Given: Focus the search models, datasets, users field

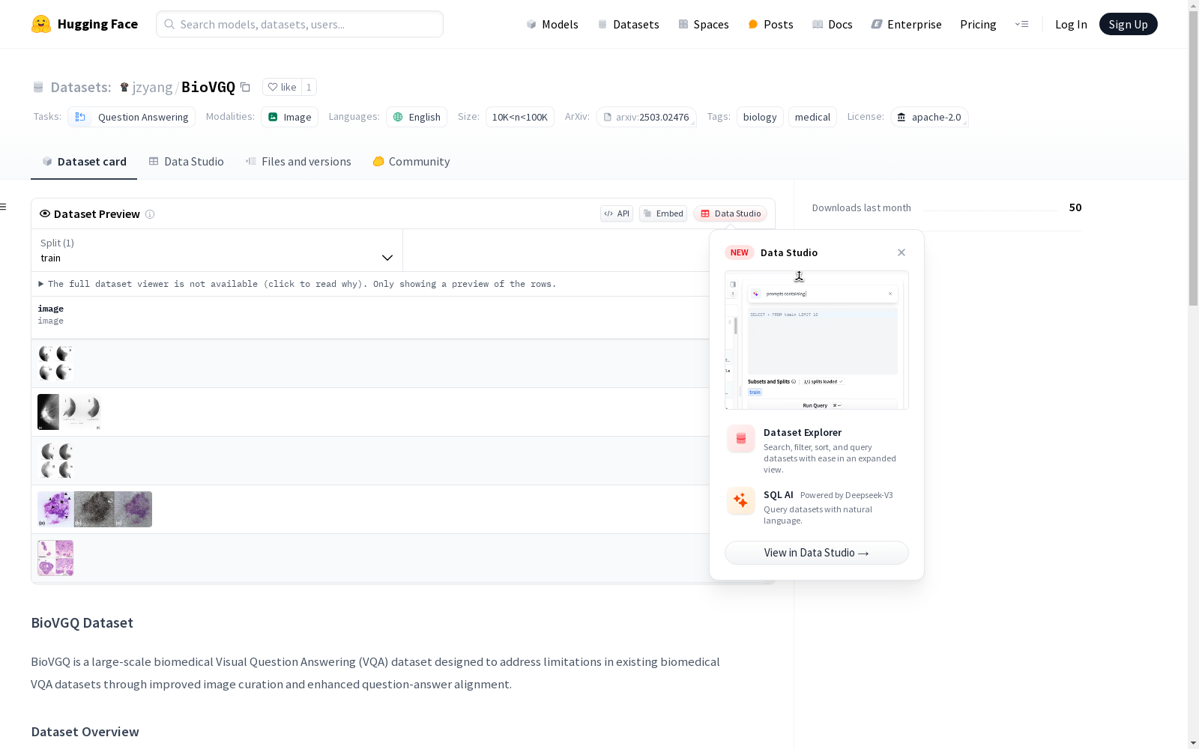Looking at the screenshot, I should click(x=300, y=24).
